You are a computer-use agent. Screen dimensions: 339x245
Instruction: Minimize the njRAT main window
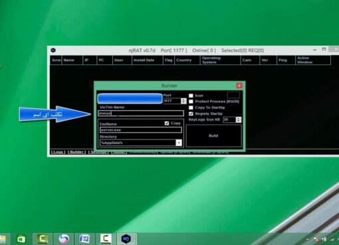pos(315,50)
